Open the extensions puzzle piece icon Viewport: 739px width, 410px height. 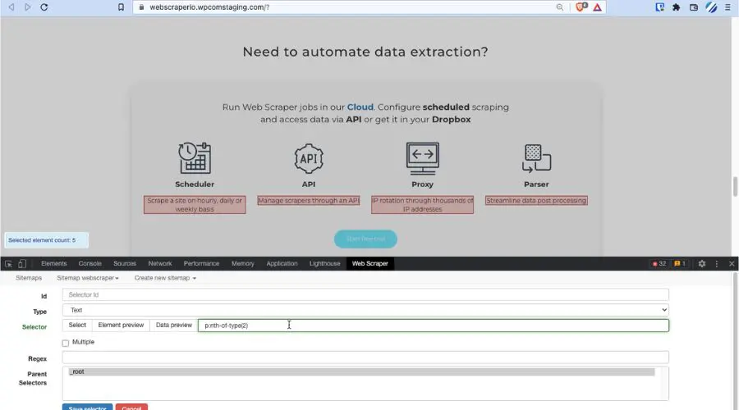tap(677, 7)
